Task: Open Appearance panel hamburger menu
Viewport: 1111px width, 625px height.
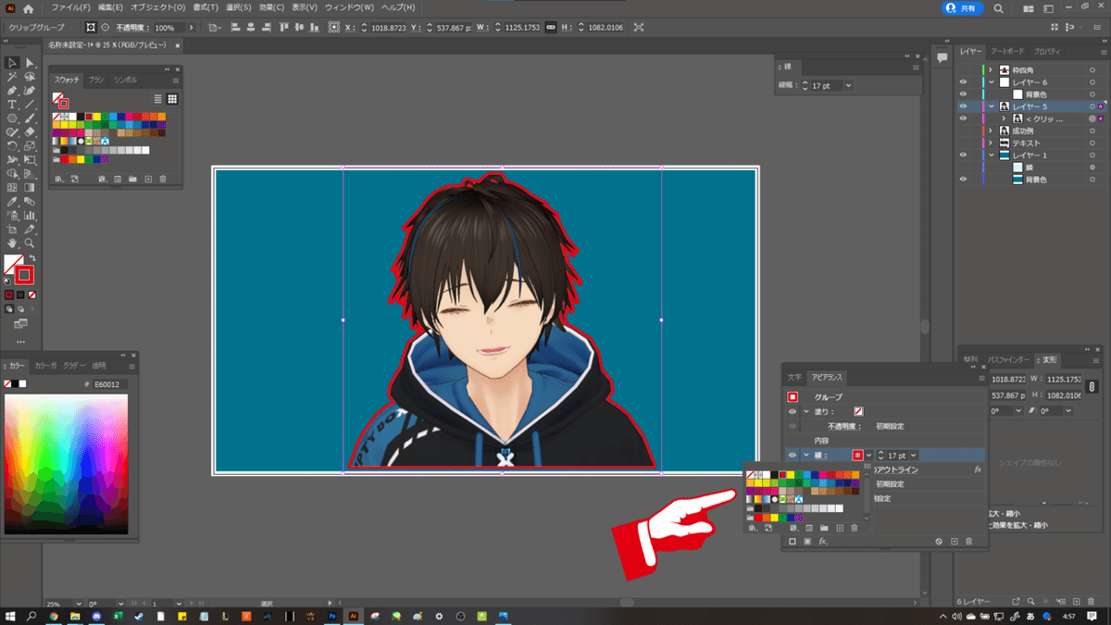Action: [981, 378]
